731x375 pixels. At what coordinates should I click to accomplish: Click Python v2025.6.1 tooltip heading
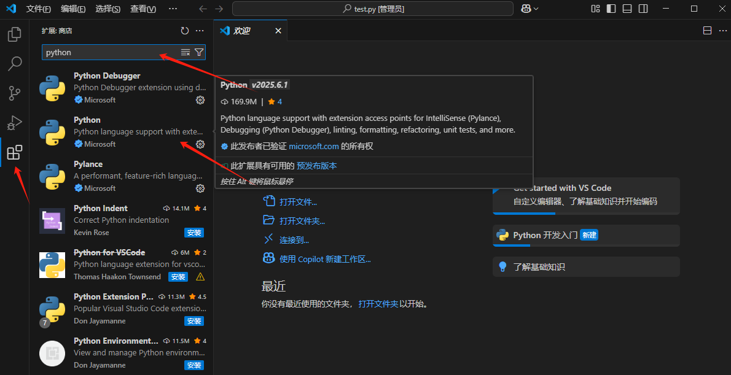point(255,85)
